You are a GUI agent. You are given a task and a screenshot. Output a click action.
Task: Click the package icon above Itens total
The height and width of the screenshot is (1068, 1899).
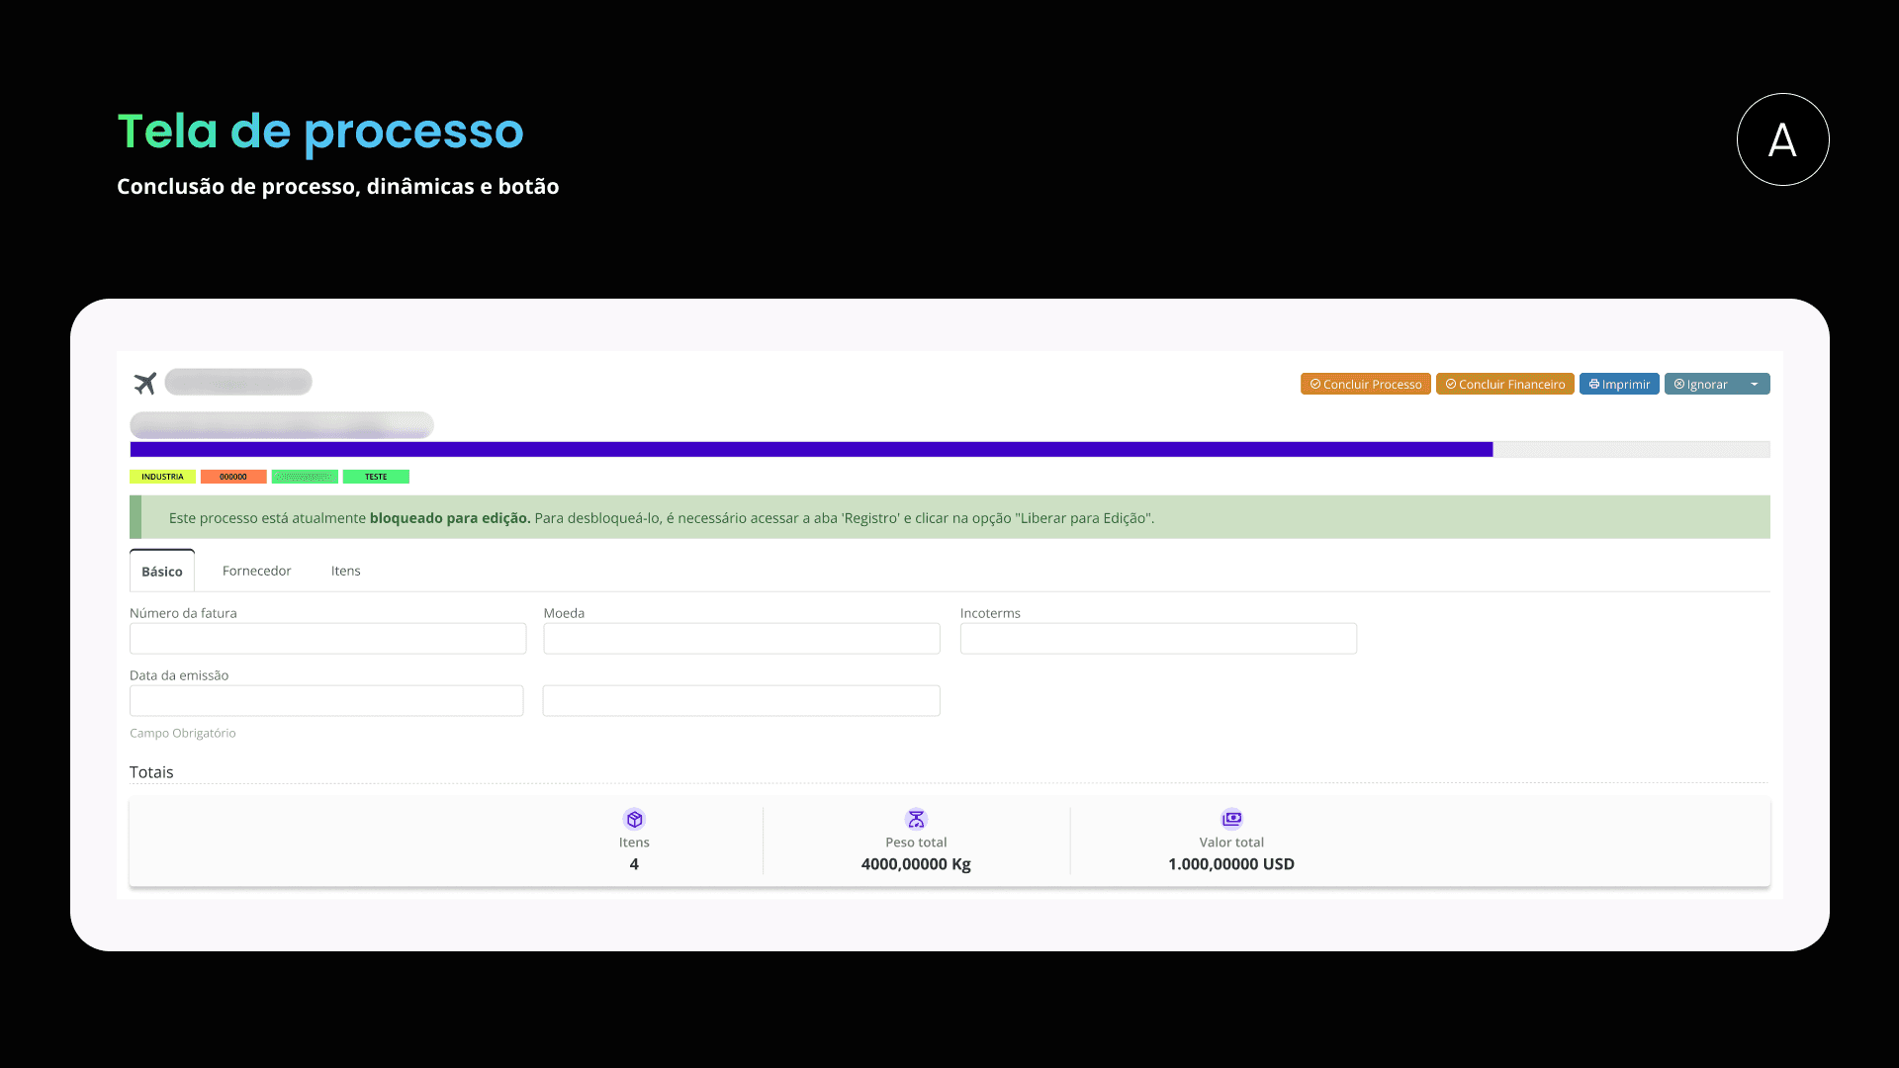(x=634, y=819)
